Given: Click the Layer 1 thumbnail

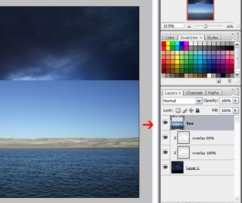Looking at the screenshot, I should (177, 167).
